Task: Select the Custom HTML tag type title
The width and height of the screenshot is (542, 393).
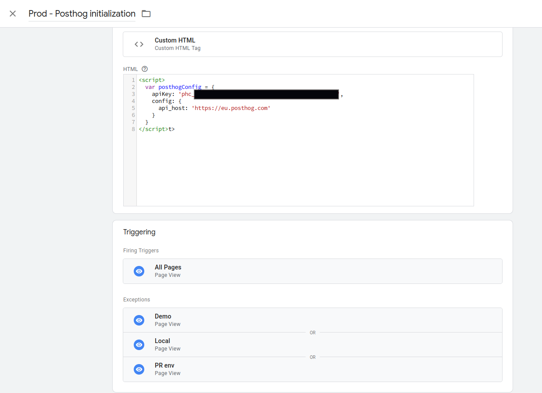Action: click(x=175, y=40)
